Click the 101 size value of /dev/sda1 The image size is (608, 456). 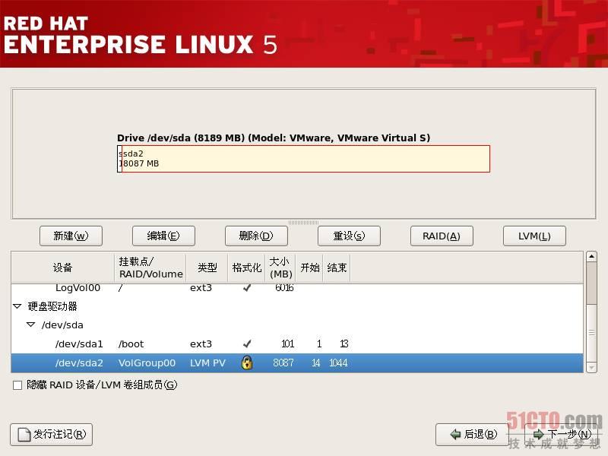coord(287,344)
